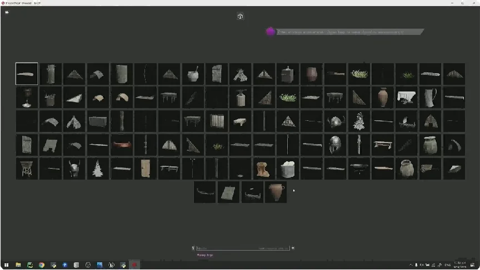Click the small icon left of search field
Screen dimensions: 480x270
(x=193, y=248)
